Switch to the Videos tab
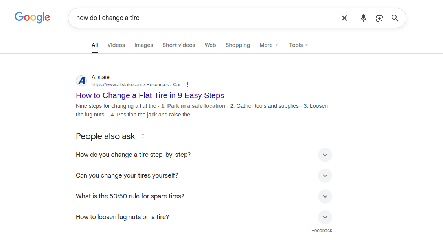Viewport: 443px width, 240px height. point(116,45)
